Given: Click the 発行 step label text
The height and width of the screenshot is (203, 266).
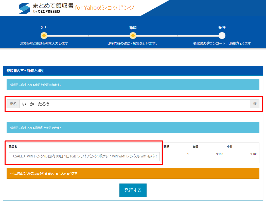Looking at the screenshot, I should tap(222, 28).
